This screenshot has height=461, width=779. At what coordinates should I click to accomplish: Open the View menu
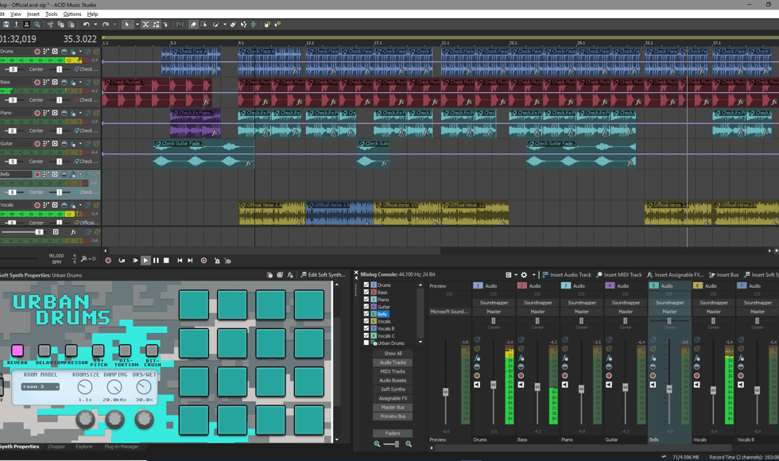[x=16, y=14]
